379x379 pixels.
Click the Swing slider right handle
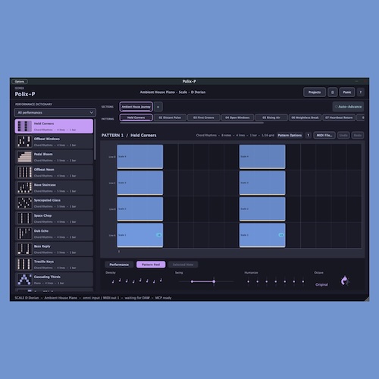(214, 281)
